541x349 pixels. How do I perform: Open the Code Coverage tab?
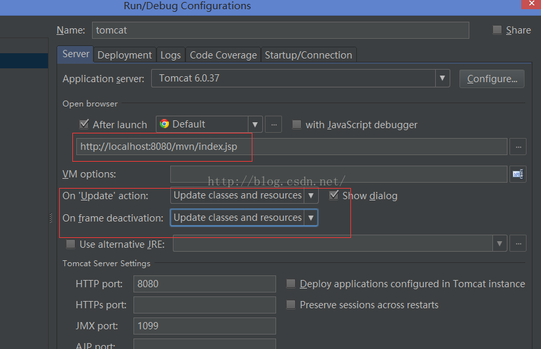pos(223,55)
